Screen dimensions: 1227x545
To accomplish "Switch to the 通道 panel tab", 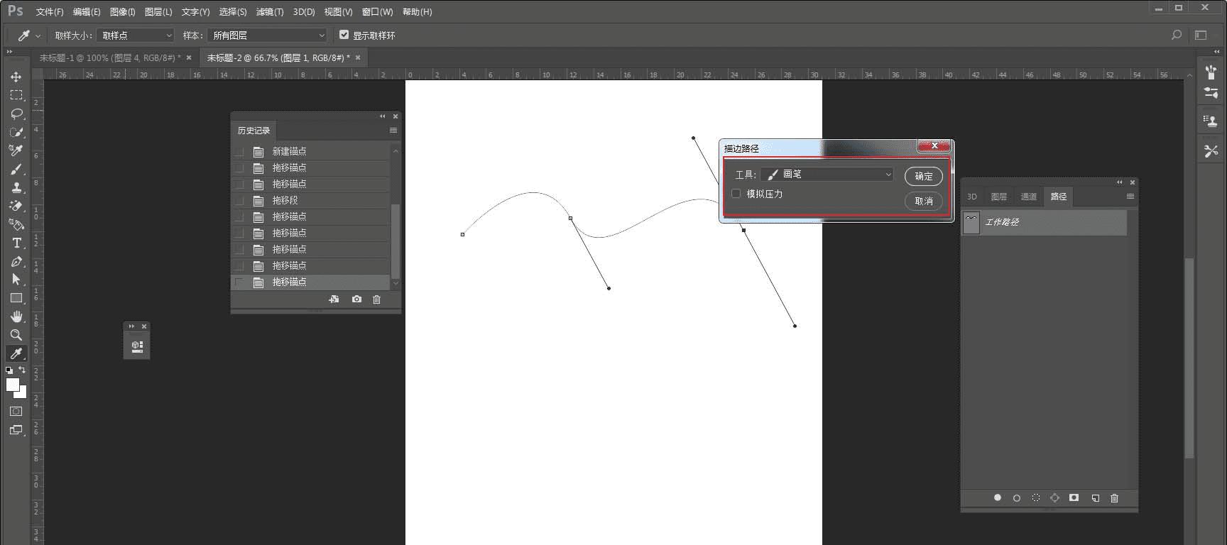I will [1029, 197].
